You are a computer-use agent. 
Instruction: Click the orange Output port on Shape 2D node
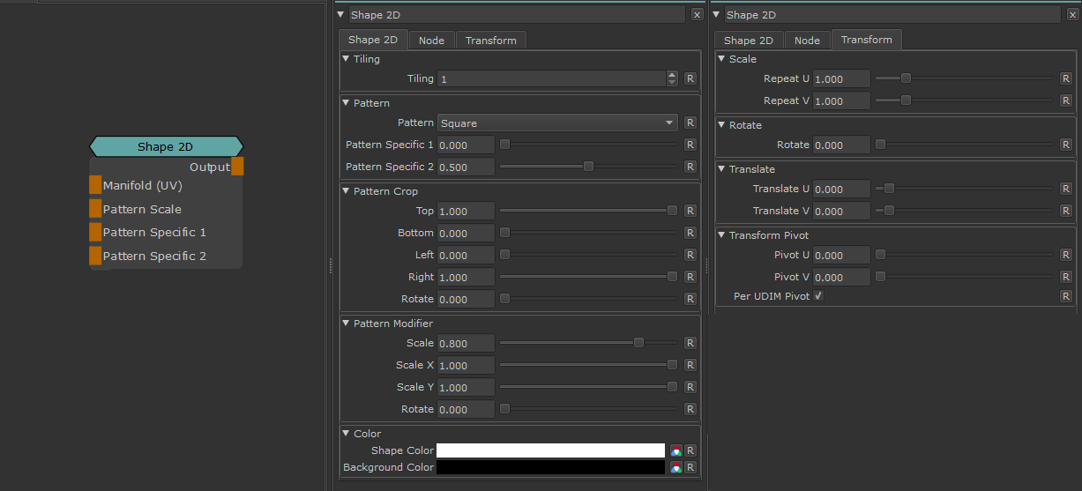[x=237, y=167]
